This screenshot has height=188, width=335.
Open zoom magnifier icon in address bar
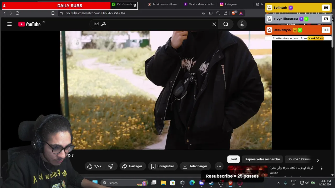[x=218, y=13]
